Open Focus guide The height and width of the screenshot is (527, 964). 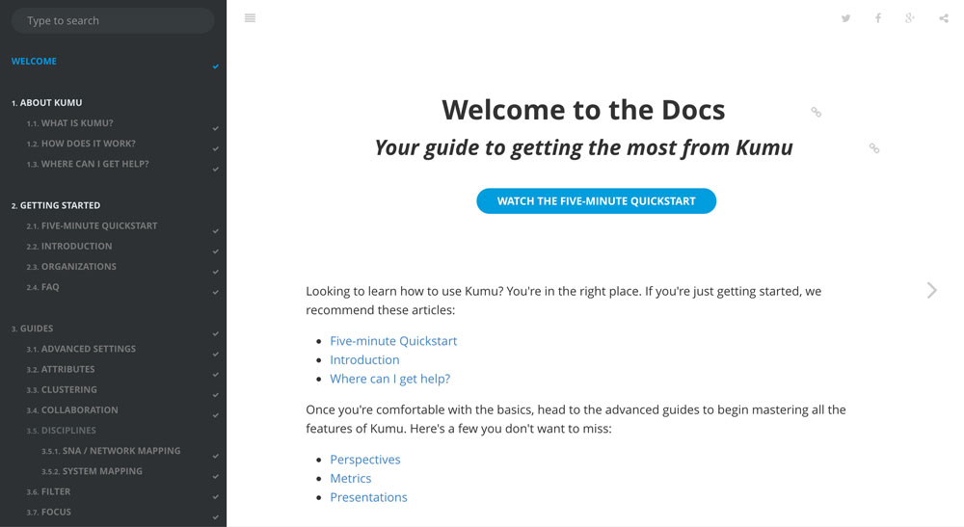coord(48,512)
